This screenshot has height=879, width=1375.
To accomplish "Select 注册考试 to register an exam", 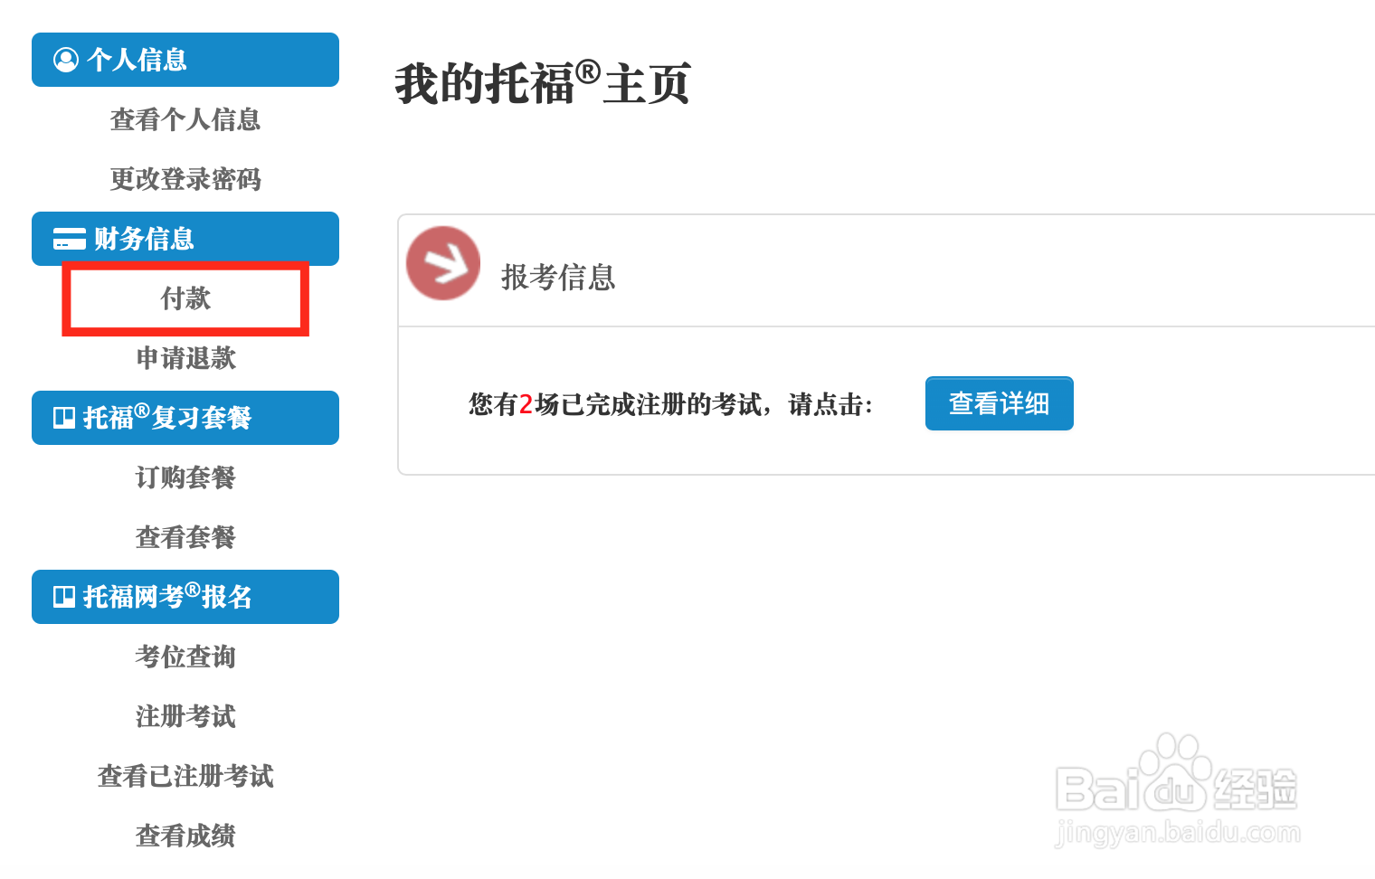I will click(185, 716).
